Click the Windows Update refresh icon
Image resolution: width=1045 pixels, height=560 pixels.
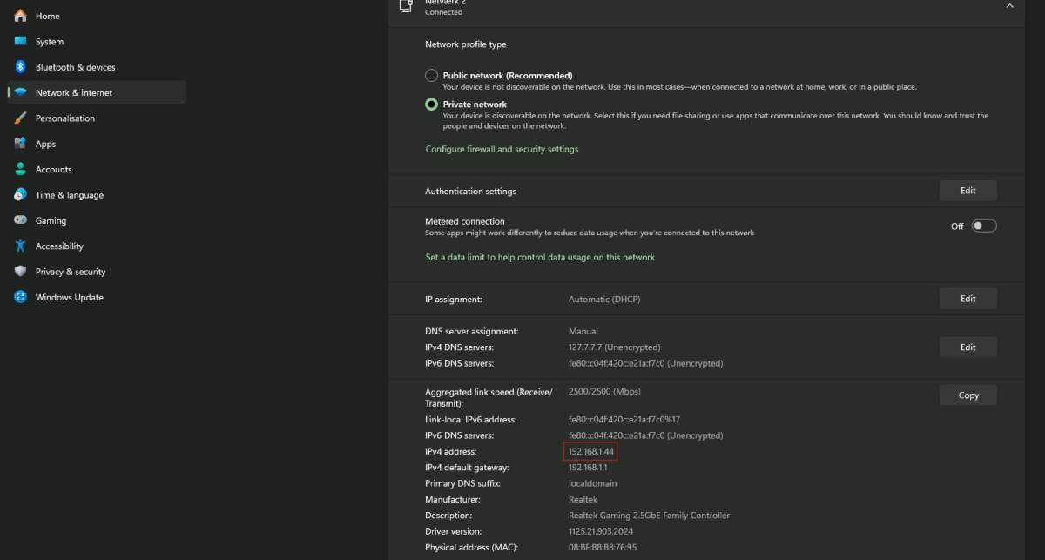point(20,297)
